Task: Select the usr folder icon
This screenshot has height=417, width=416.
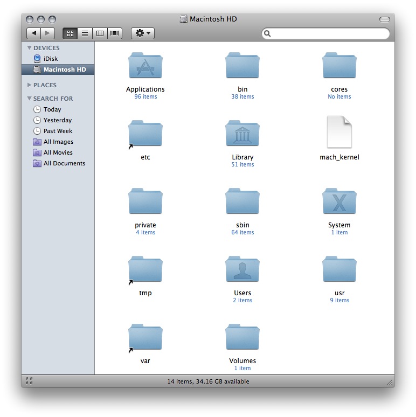Action: [339, 269]
